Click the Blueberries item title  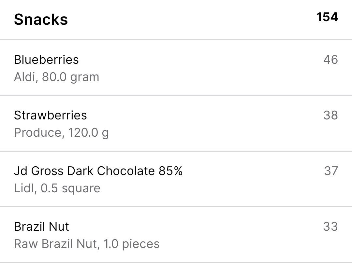tap(46, 60)
